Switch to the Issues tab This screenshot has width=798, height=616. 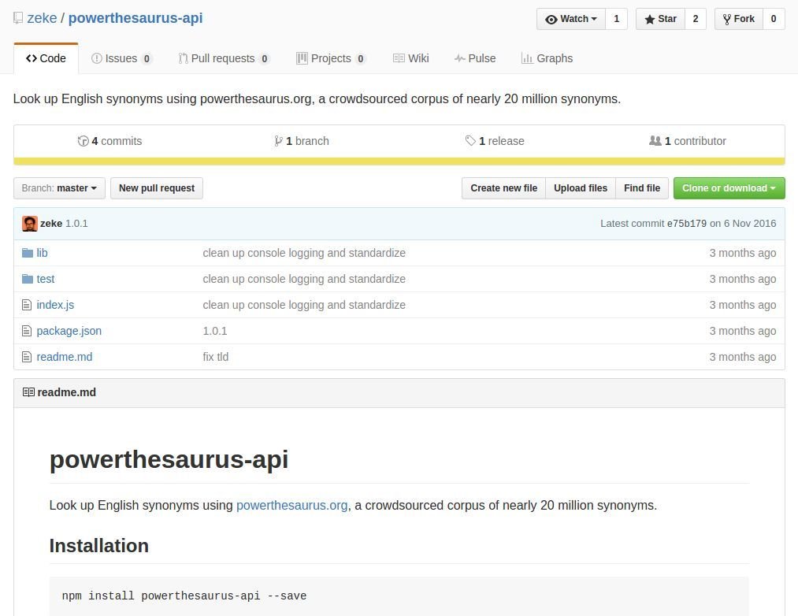[x=121, y=58]
